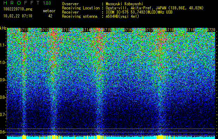Click the kHz axis unit label
218x139 pixels.
coord(3,28)
